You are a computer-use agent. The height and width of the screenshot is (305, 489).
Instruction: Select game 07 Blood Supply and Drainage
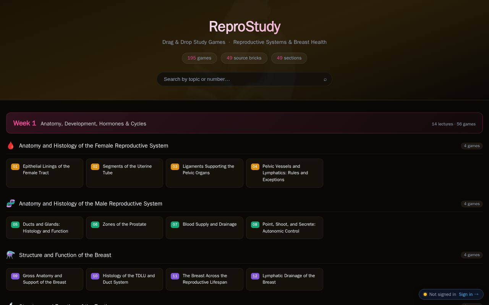[204, 228]
